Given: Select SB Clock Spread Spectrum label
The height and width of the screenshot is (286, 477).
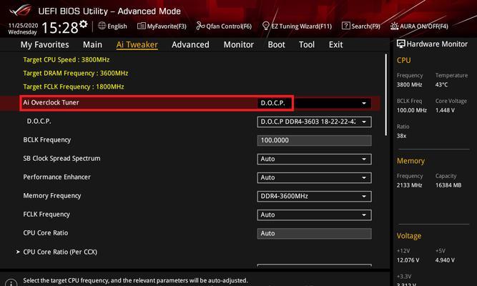Looking at the screenshot, I should tap(62, 159).
